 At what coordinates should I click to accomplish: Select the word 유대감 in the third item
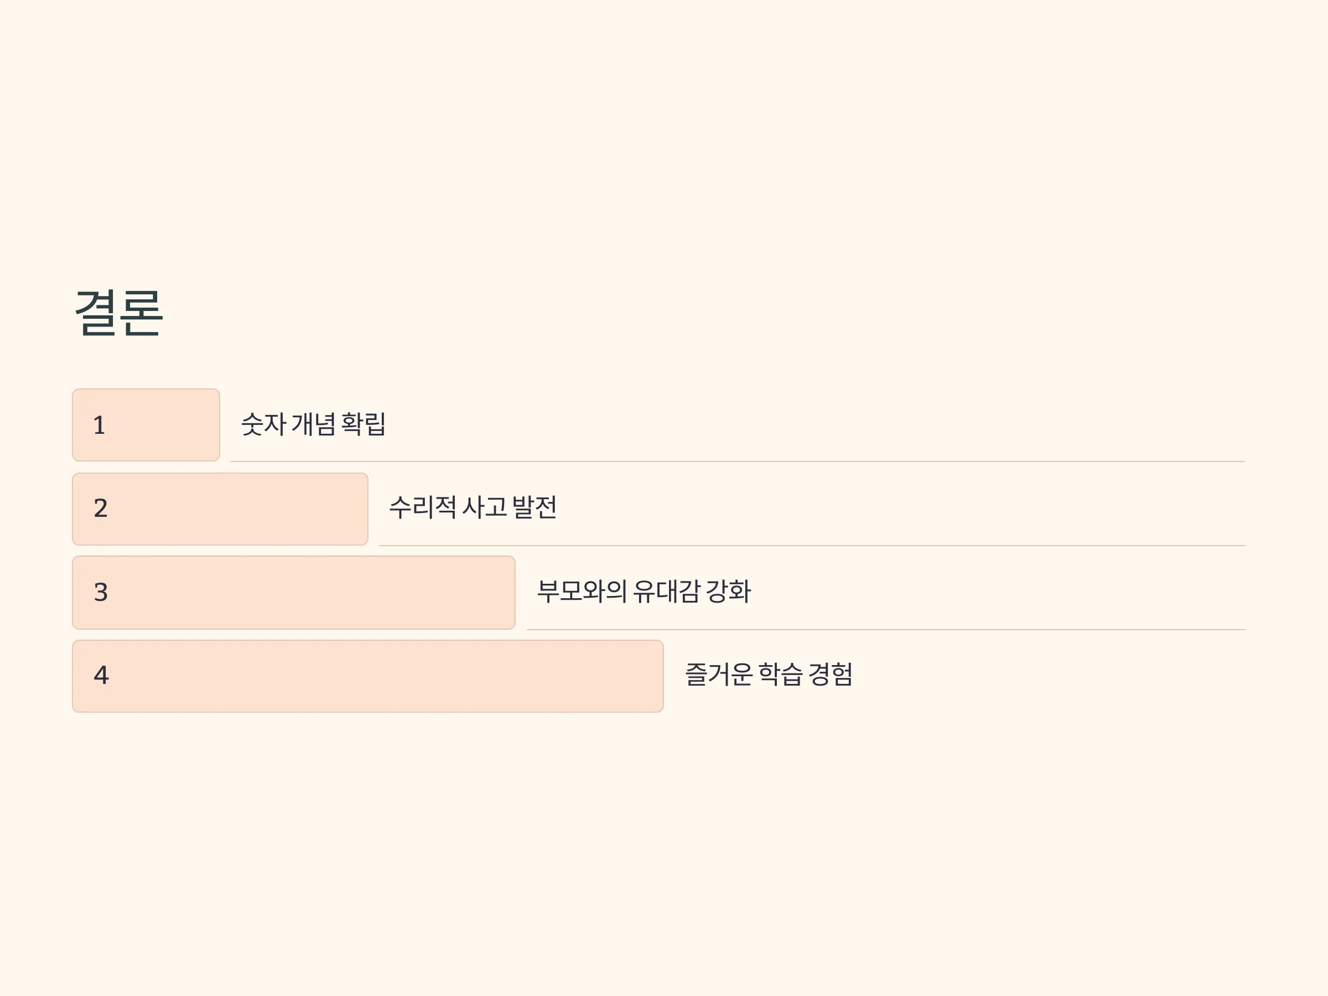666,592
